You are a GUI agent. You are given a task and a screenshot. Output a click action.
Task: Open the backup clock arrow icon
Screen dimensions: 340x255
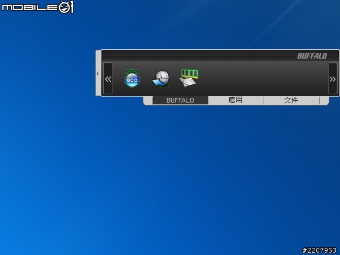pos(161,78)
